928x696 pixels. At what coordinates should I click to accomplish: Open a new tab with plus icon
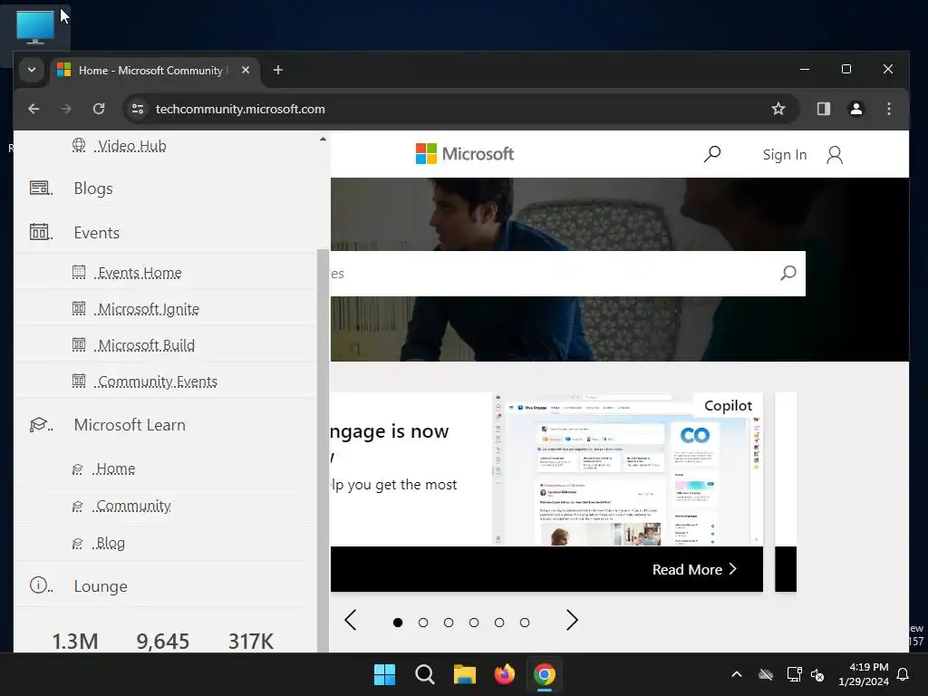click(x=277, y=70)
